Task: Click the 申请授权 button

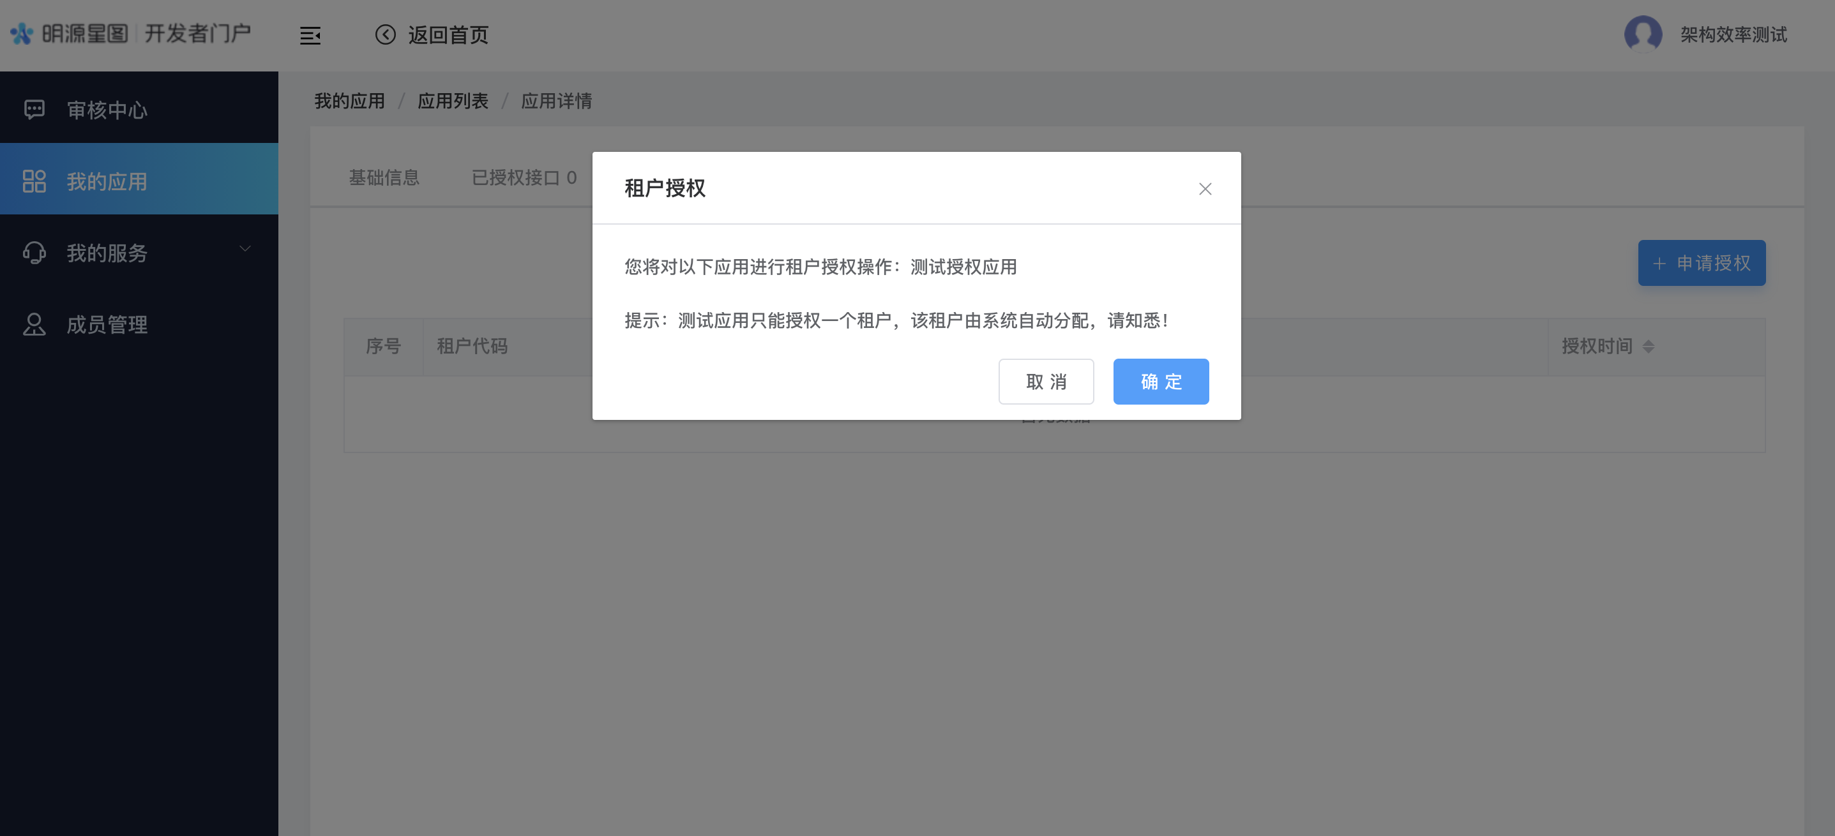Action: coord(1701,263)
